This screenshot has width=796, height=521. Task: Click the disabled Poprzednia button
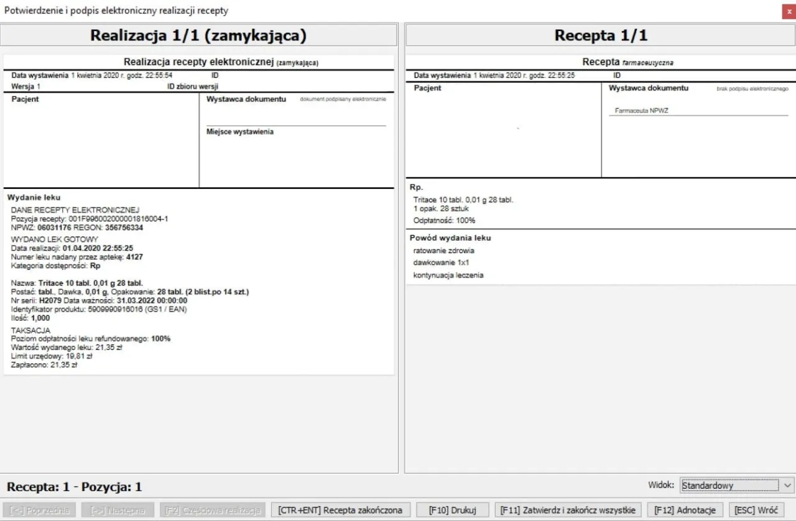click(39, 510)
